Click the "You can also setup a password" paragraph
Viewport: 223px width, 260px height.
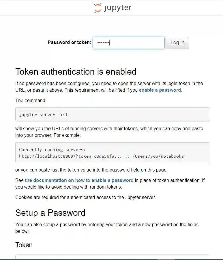tap(107, 228)
